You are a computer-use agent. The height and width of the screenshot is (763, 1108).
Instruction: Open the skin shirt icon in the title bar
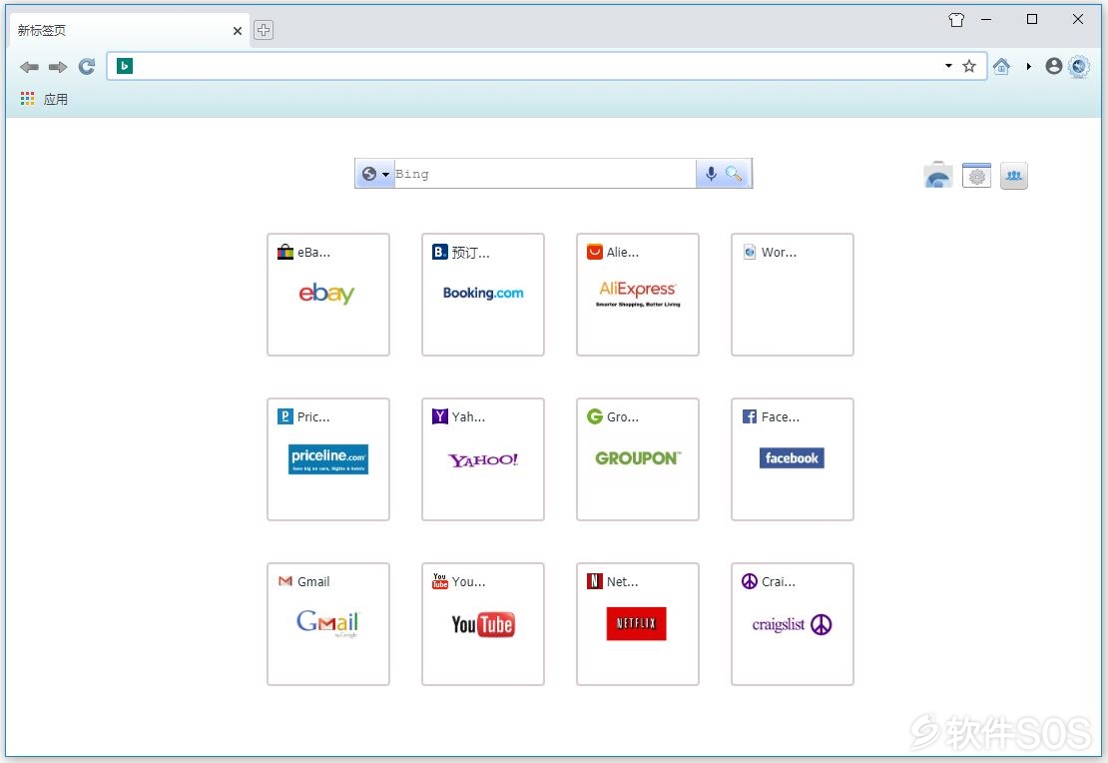[956, 20]
